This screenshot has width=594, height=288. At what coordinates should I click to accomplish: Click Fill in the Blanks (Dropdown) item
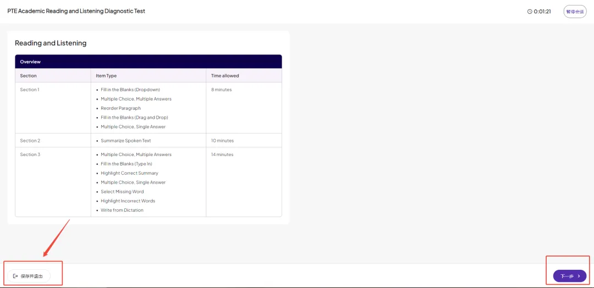(130, 90)
